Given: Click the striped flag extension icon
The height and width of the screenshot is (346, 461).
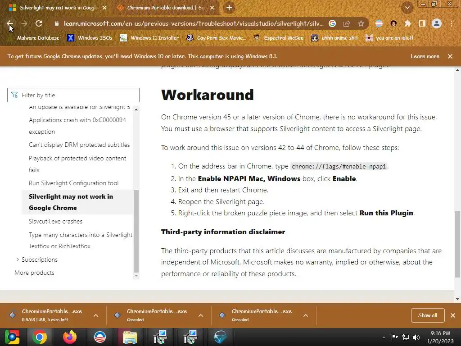Looking at the screenshot, I should [x=379, y=23].
